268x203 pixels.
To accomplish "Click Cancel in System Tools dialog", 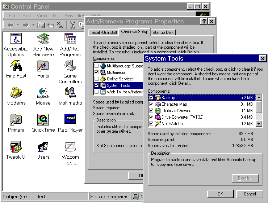I will 250,194.
